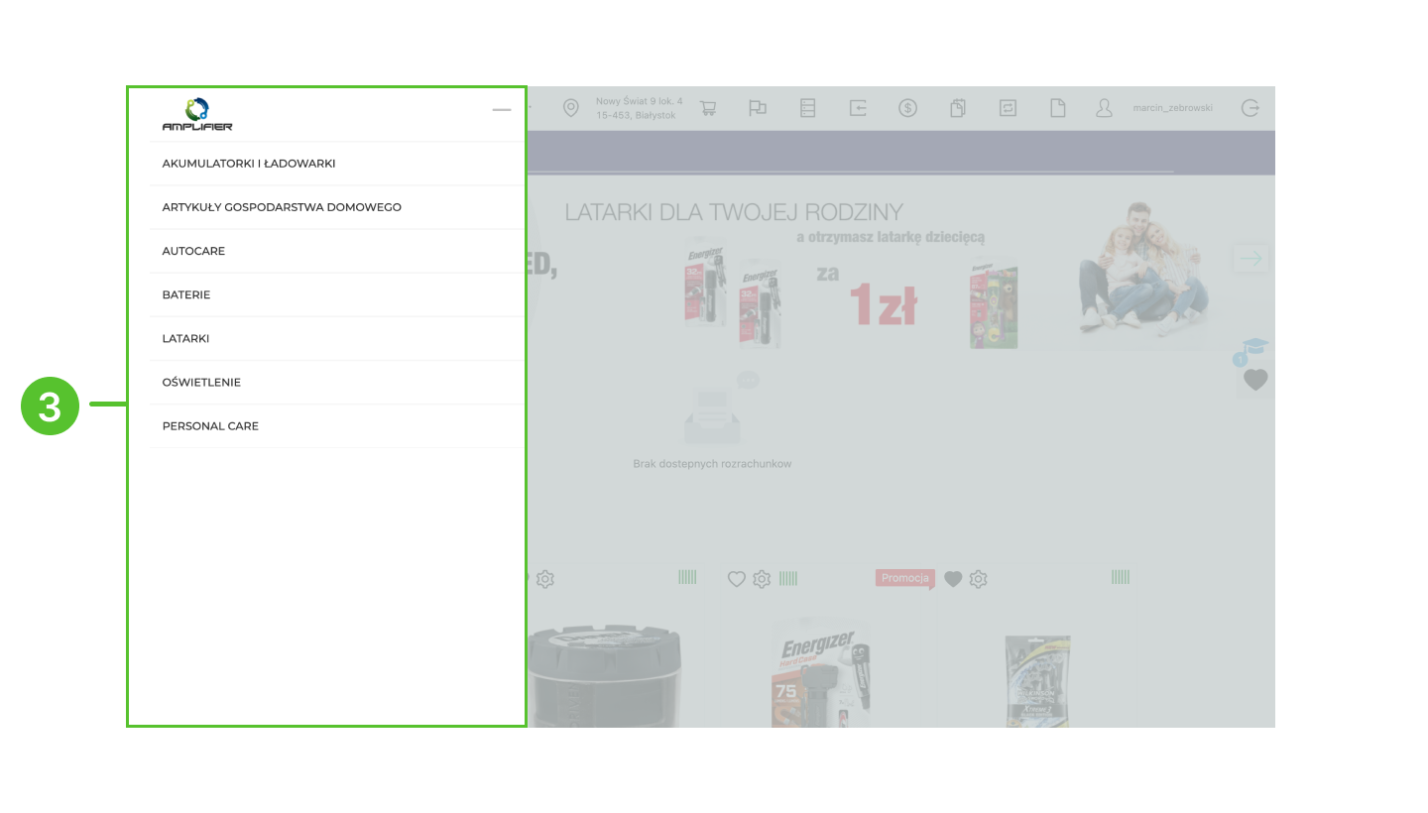Click the arrow-into-box icon in header
This screenshot has width=1428, height=813.
[858, 108]
